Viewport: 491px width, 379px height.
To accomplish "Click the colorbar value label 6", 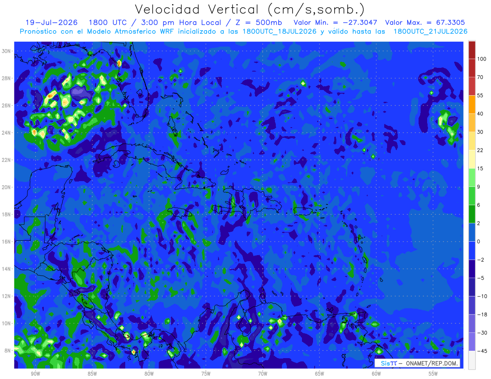I will coord(479,205).
